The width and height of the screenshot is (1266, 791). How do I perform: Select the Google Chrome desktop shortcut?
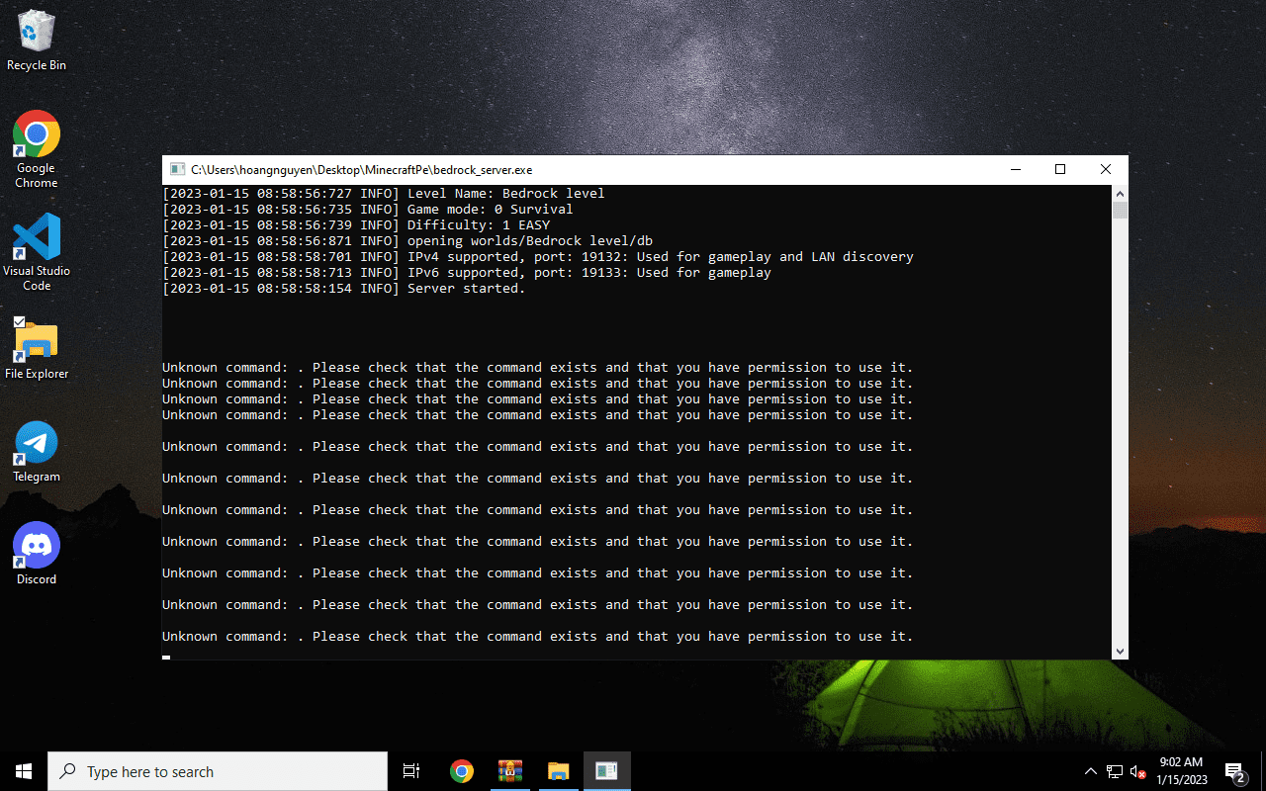pyautogui.click(x=37, y=149)
